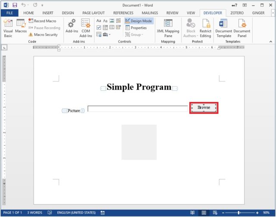The height and width of the screenshot is (217, 276).
Task: Click the Restrict Editing icon
Action: click(x=205, y=28)
